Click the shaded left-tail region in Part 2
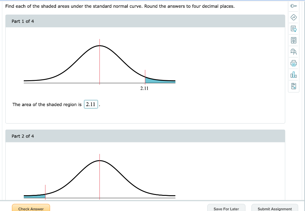 pos(34,196)
